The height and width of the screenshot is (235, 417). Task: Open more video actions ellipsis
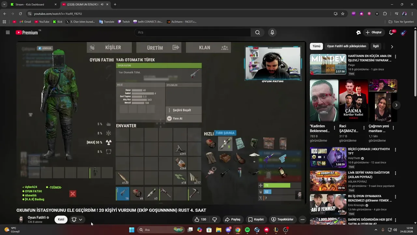tap(302, 219)
